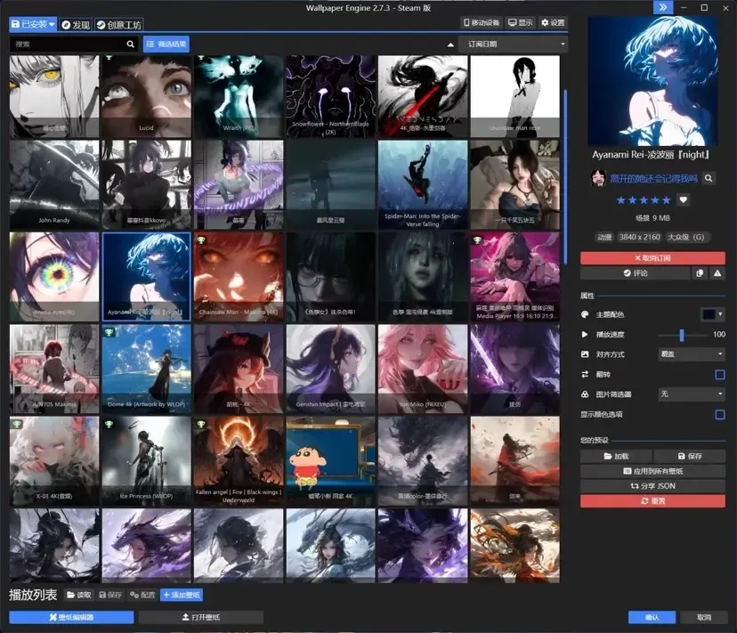Click the ascending sort arrow icon
Image resolution: width=737 pixels, height=633 pixels.
point(450,45)
